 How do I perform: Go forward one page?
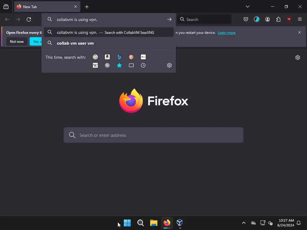coord(18,19)
